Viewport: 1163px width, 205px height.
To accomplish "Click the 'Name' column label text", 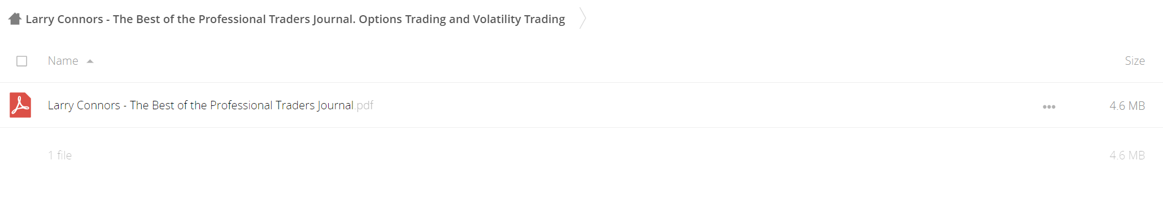I will coord(63,61).
